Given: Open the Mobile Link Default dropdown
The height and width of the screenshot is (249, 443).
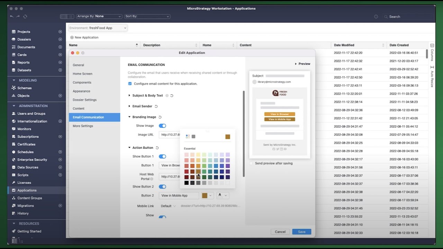Looking at the screenshot, I should tap(168, 206).
